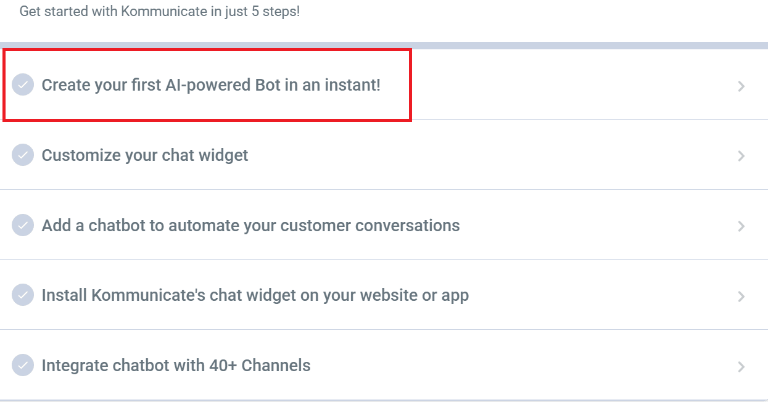Click the progress bar above the steps list
The width and height of the screenshot is (768, 402).
(x=384, y=43)
